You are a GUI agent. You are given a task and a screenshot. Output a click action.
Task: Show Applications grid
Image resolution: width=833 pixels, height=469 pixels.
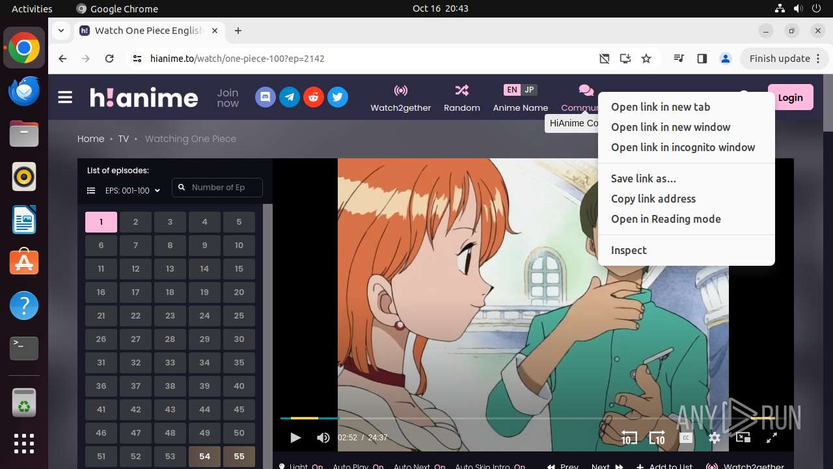(x=24, y=444)
